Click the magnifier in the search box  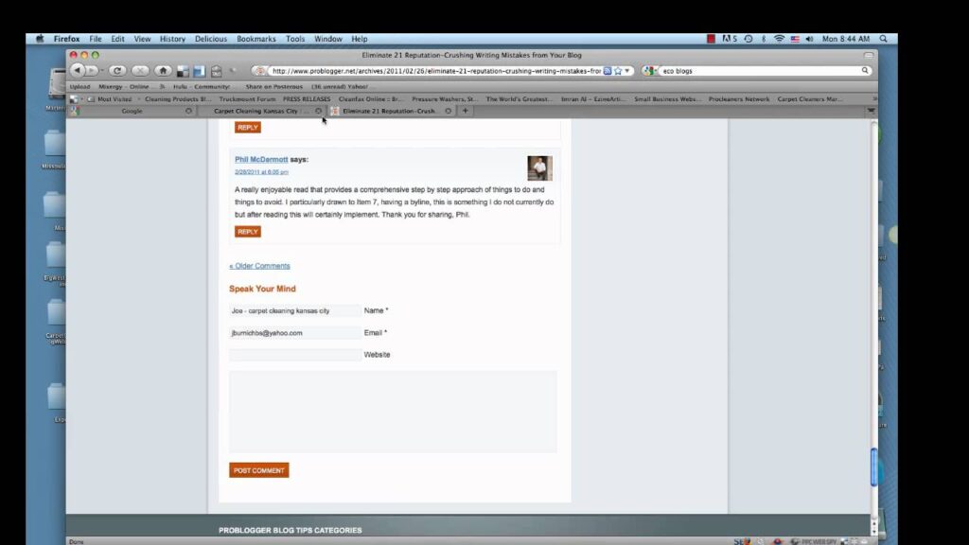coord(865,70)
